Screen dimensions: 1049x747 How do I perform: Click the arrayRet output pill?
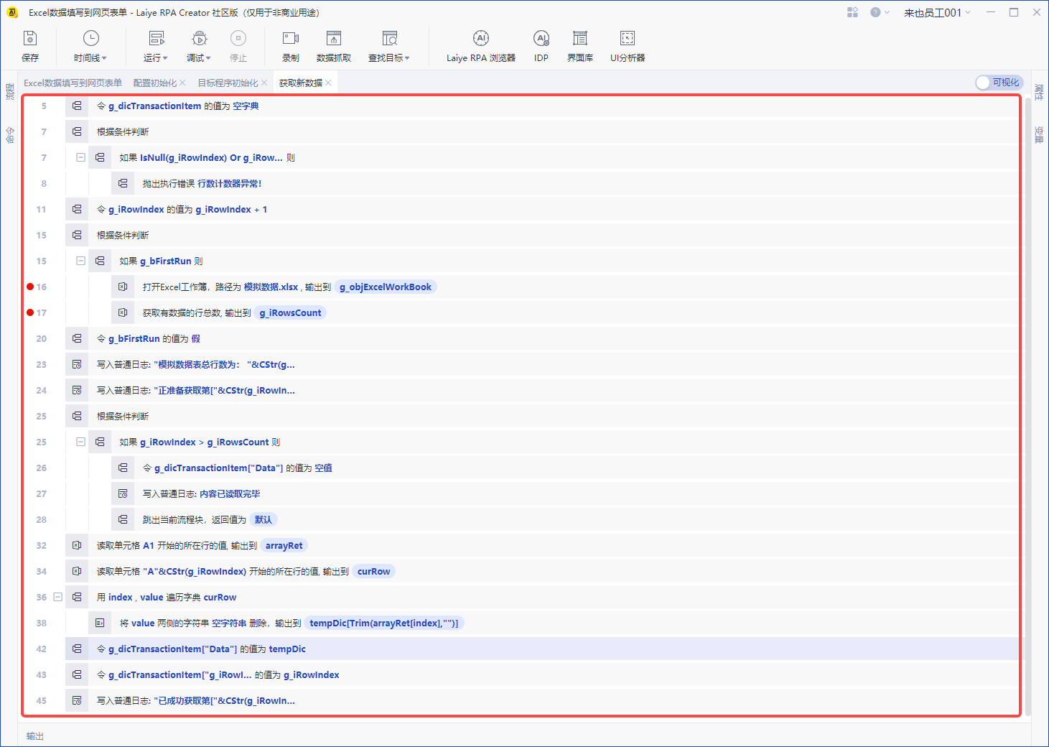284,545
